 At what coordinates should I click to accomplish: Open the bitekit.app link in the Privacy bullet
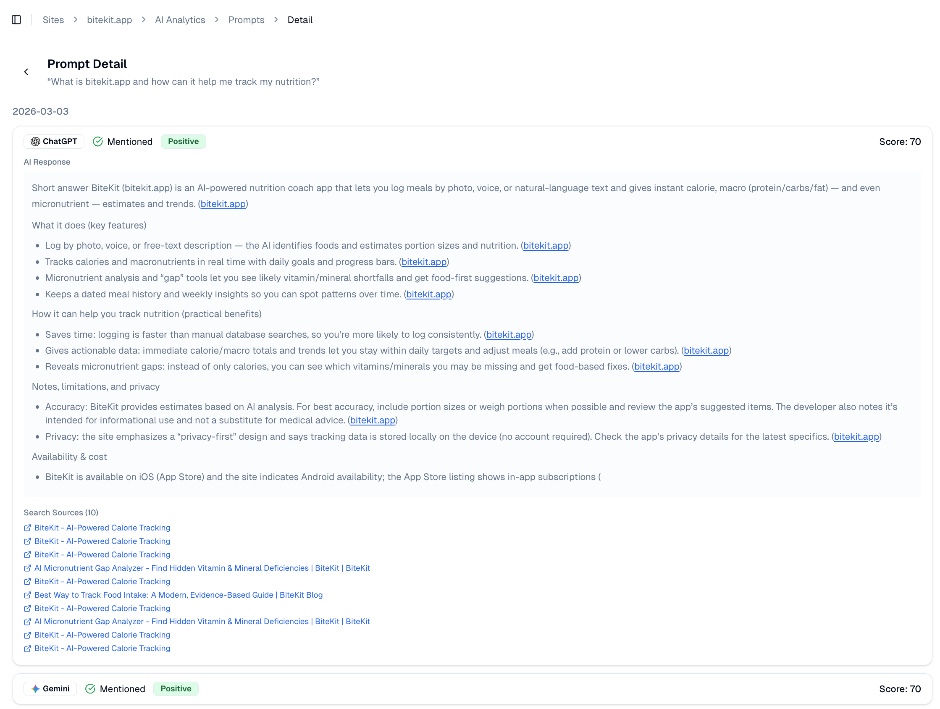click(856, 436)
